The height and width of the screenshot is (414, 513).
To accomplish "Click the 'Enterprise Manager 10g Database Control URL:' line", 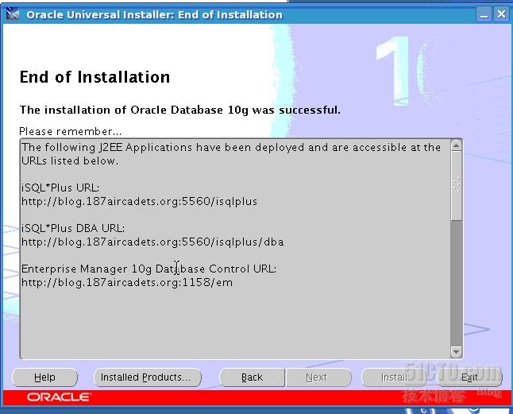I will coord(148,269).
